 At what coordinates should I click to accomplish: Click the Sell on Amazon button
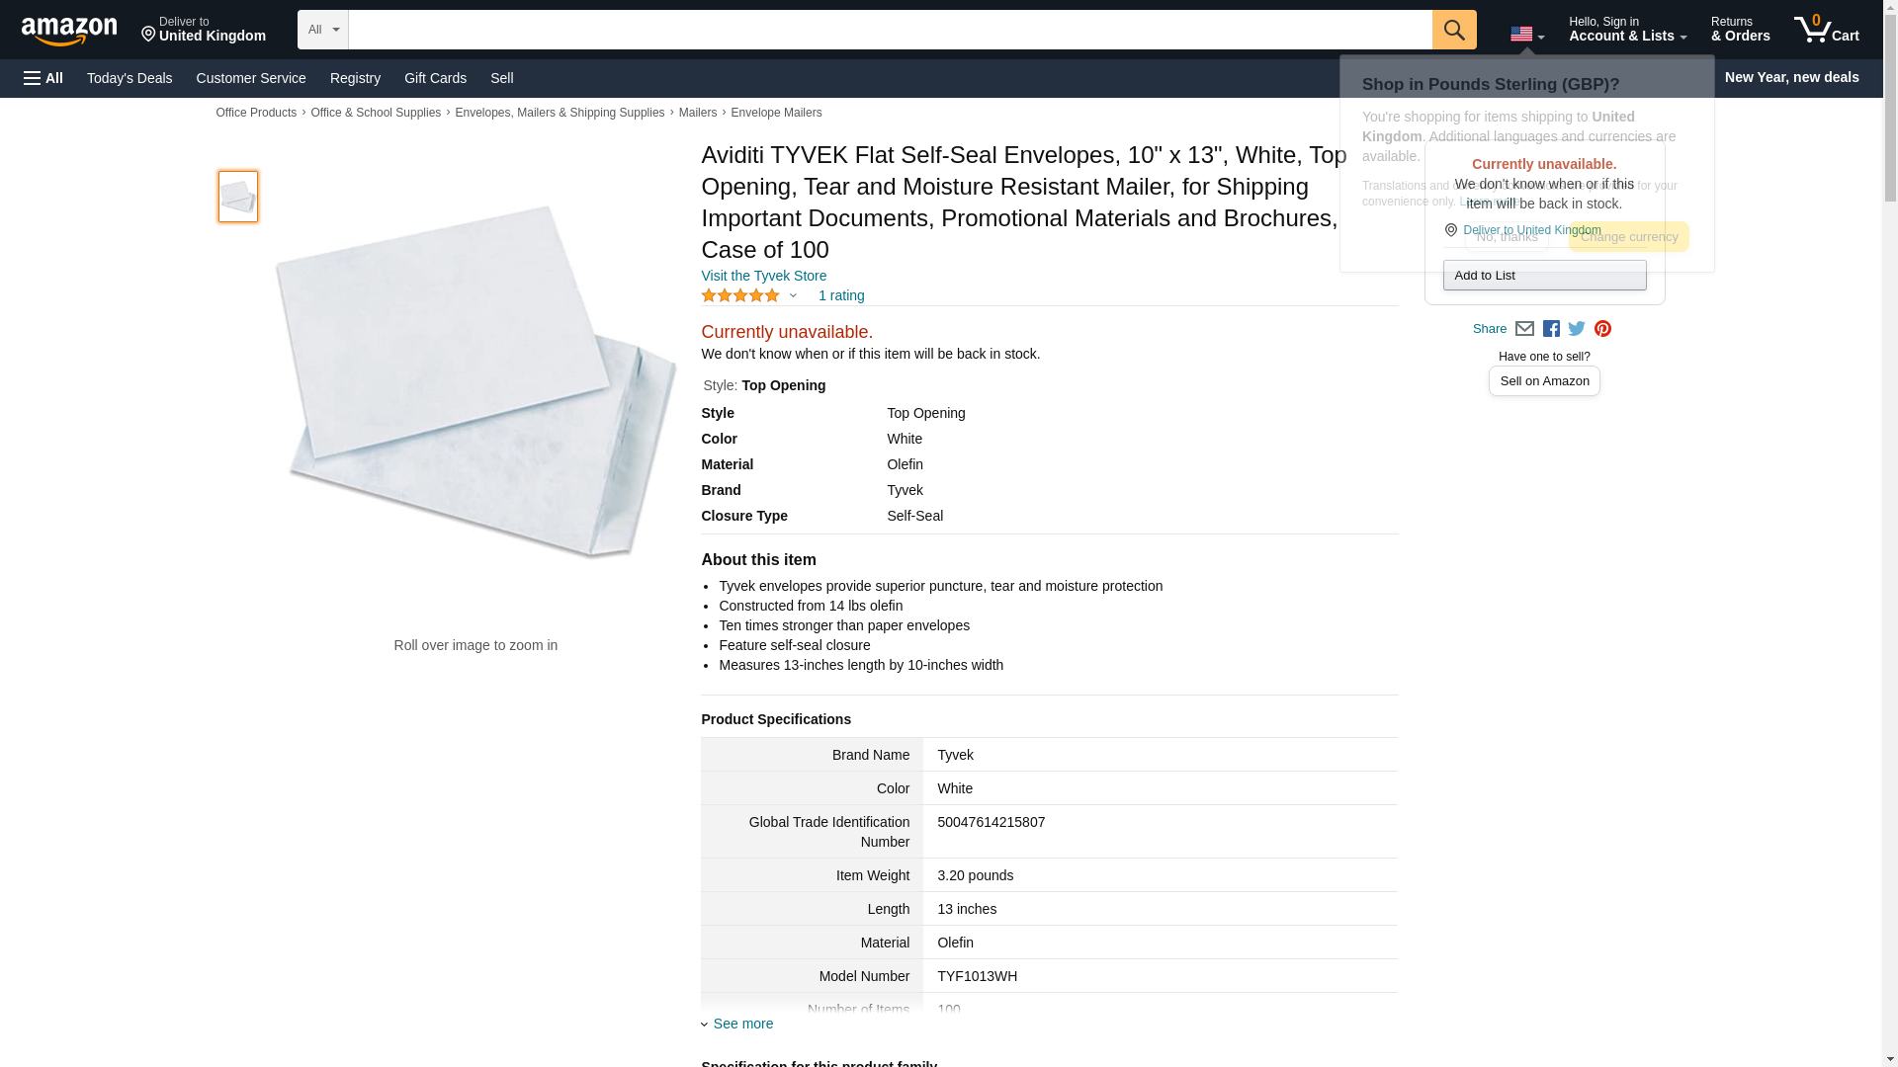(1544, 381)
